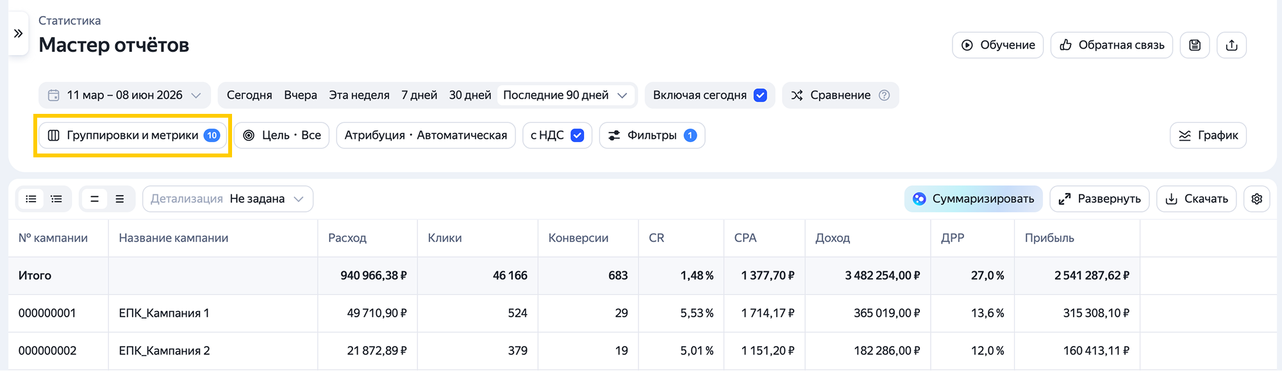Open the 11 мар – 08 июн 2026 date dropdown

pyautogui.click(x=124, y=95)
